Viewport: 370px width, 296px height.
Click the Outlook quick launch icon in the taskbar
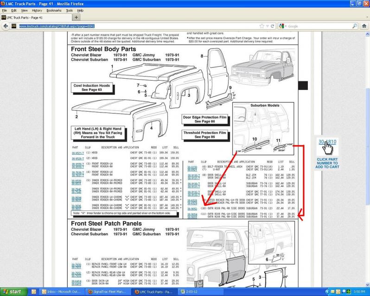coord(34,291)
